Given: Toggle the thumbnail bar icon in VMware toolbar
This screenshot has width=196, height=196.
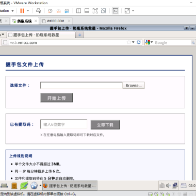Looking at the screenshot, I should (x=87, y=11).
